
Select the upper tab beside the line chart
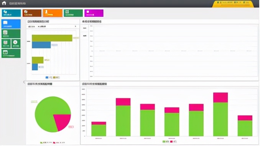(x=85, y=28)
